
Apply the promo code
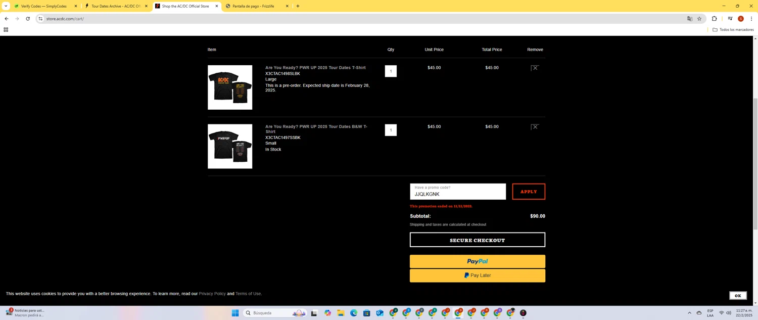point(529,192)
